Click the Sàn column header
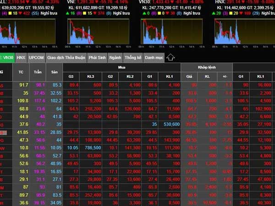Viewport: 275px width, 206px height. (55, 72)
